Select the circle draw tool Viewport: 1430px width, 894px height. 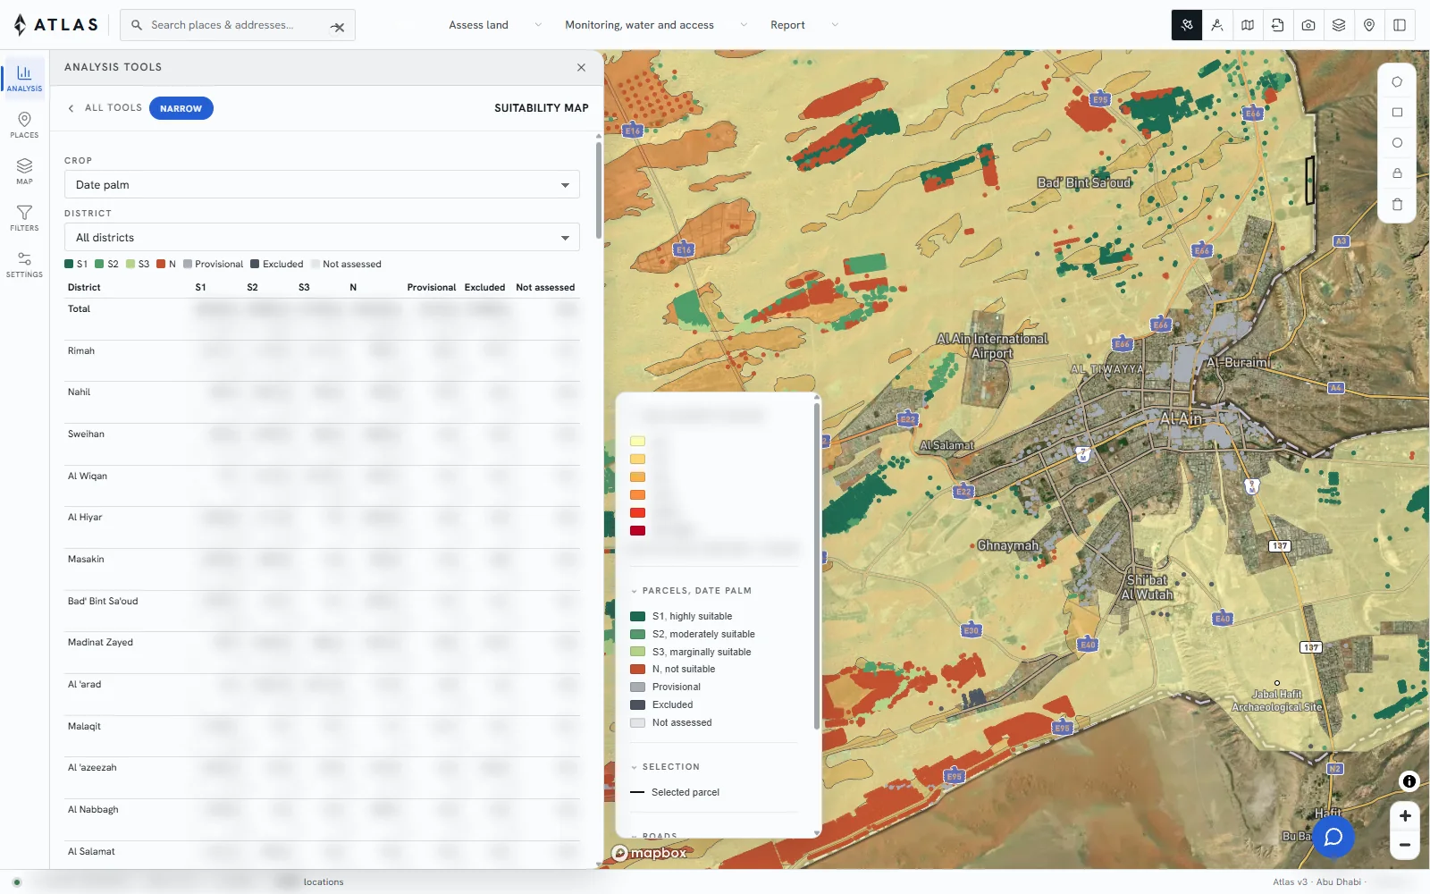tap(1397, 143)
